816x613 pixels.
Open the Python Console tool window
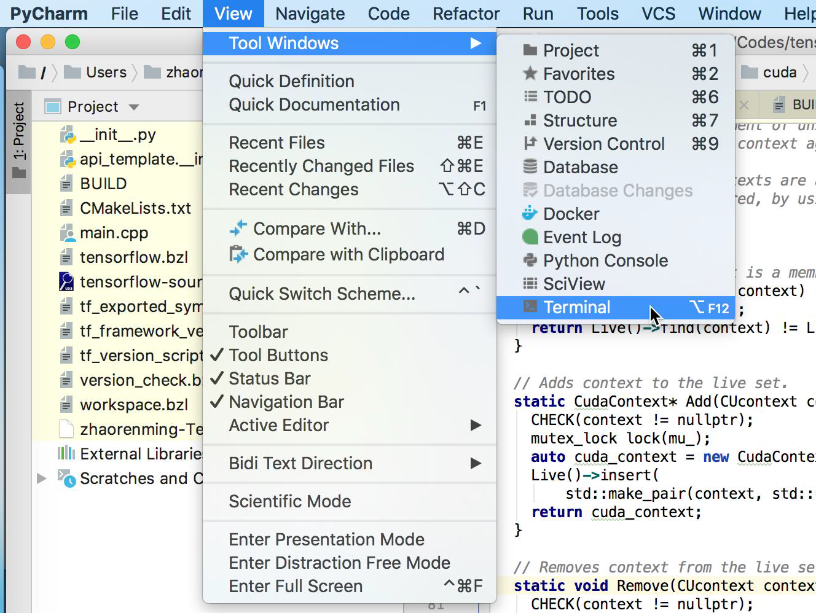[605, 261]
